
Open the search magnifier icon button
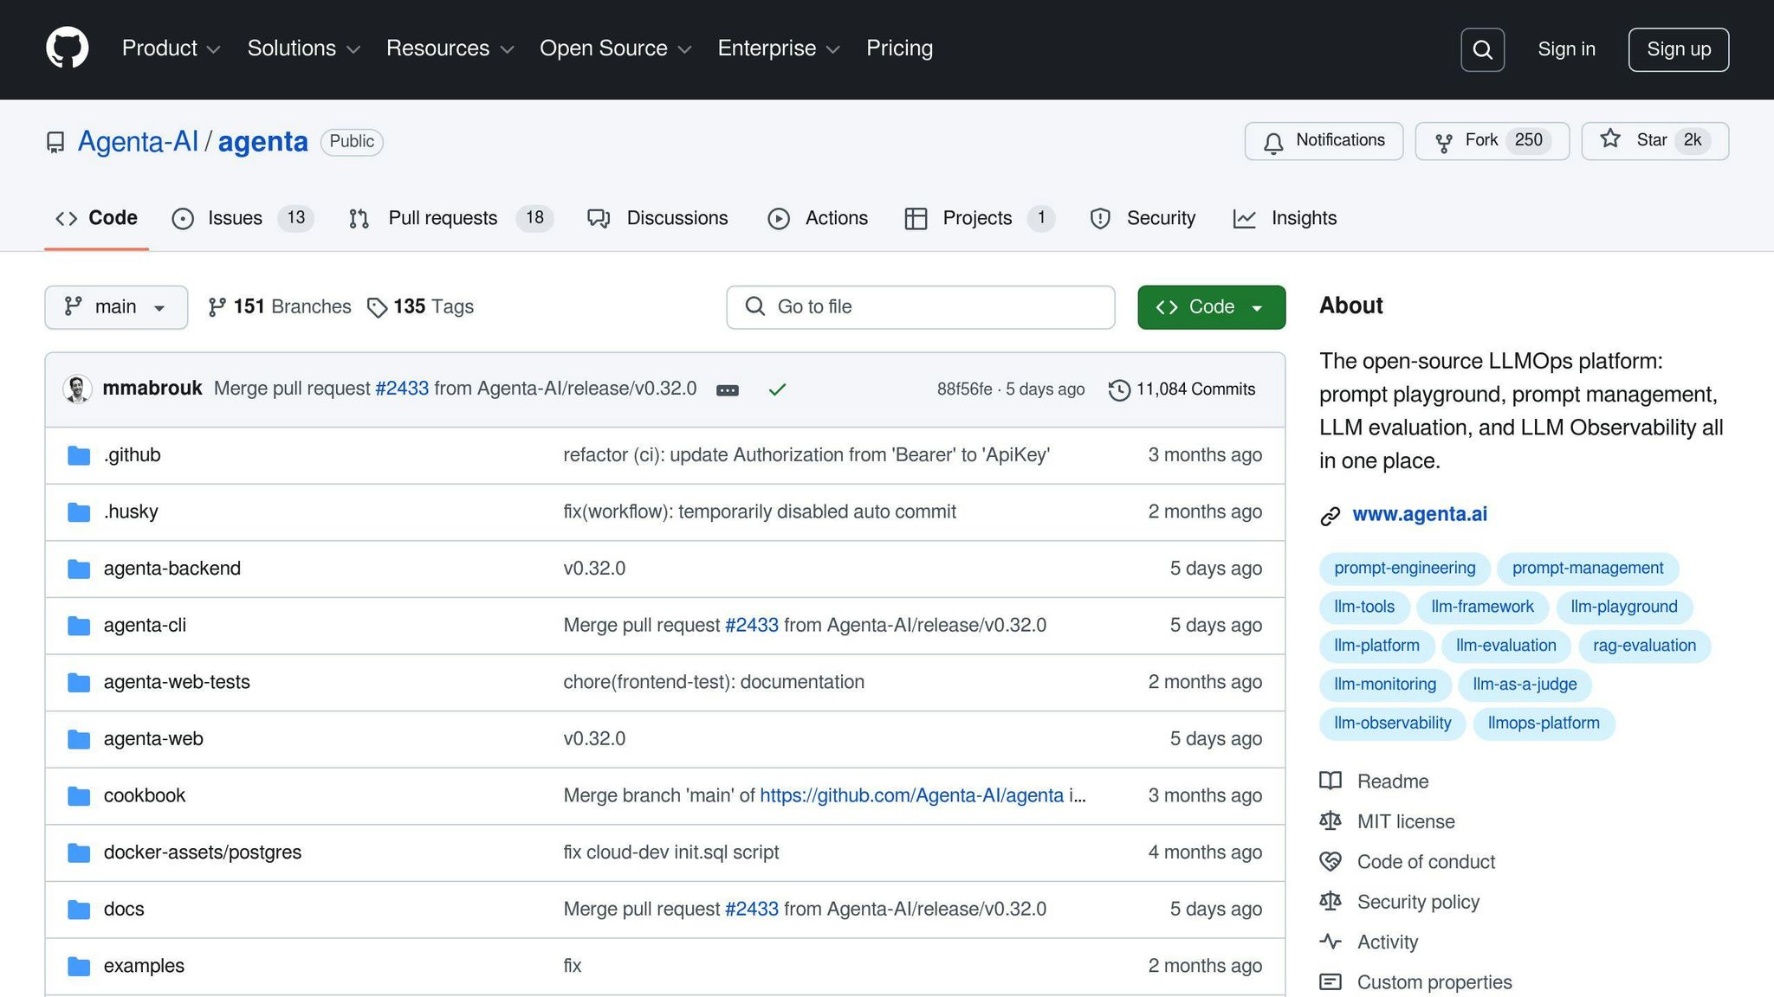[1482, 49]
